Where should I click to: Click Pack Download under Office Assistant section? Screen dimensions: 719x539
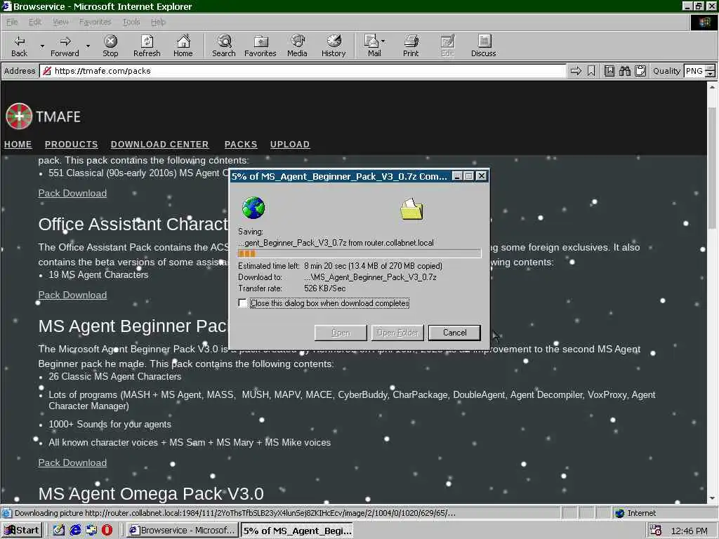pyautogui.click(x=72, y=295)
